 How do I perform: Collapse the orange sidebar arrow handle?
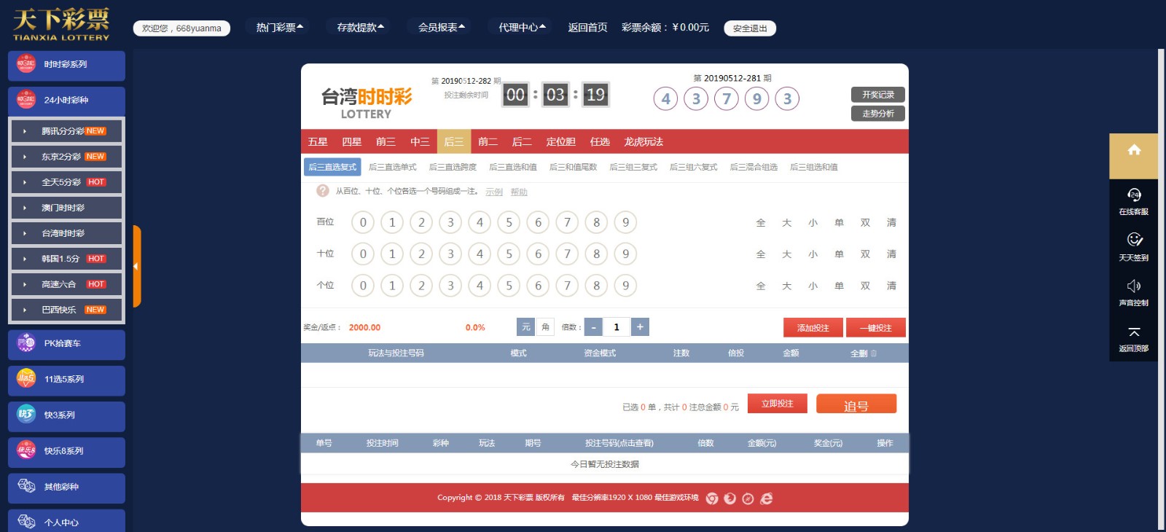pyautogui.click(x=136, y=266)
